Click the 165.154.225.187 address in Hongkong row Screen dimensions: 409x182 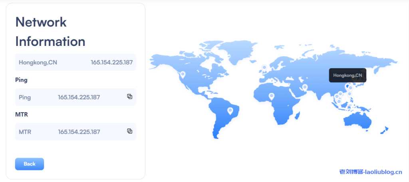point(111,62)
